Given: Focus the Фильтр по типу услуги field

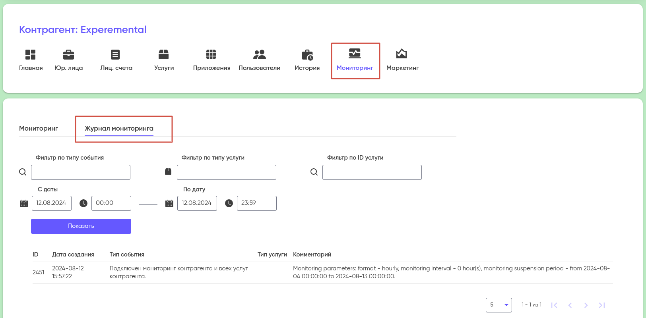Looking at the screenshot, I should [x=226, y=172].
